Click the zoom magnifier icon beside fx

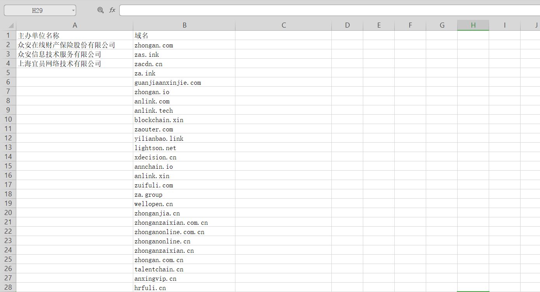[101, 10]
